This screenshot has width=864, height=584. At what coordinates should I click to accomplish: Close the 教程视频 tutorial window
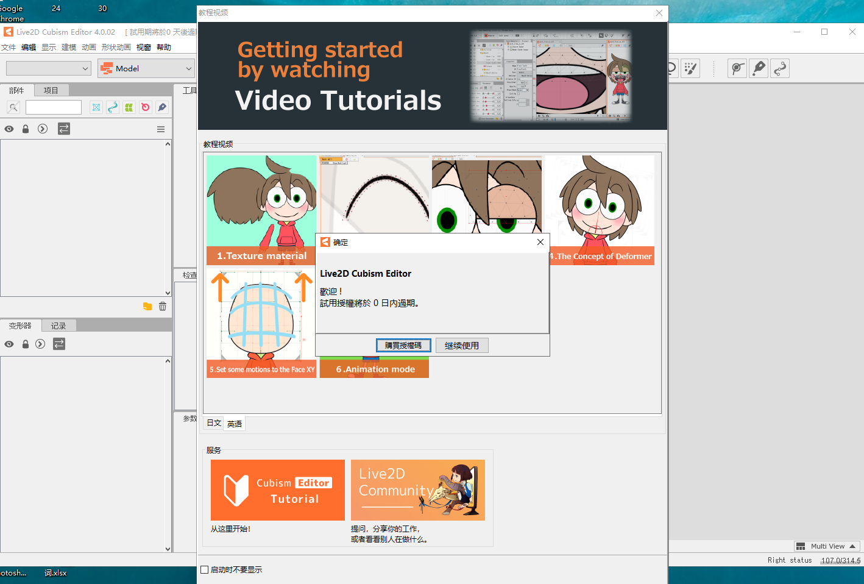(659, 13)
